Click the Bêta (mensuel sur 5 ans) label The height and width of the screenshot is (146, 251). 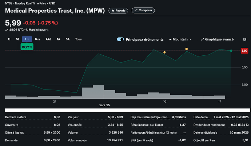coord(147,125)
